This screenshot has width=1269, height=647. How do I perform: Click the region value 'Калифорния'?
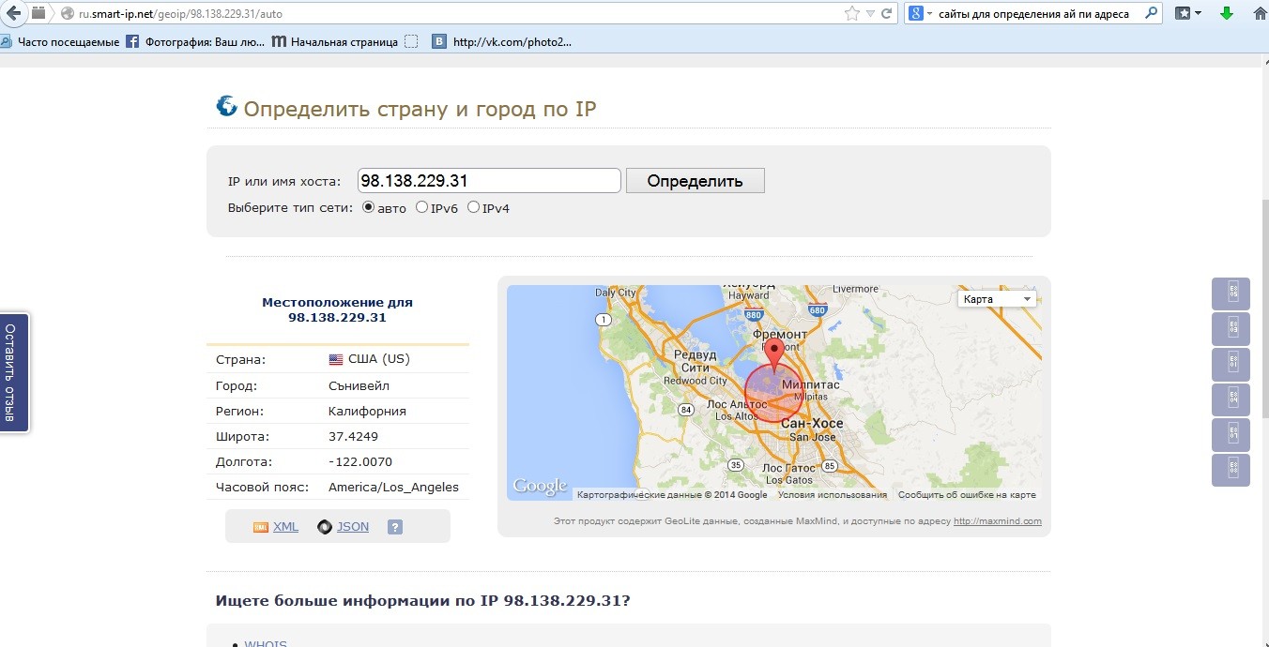[367, 411]
